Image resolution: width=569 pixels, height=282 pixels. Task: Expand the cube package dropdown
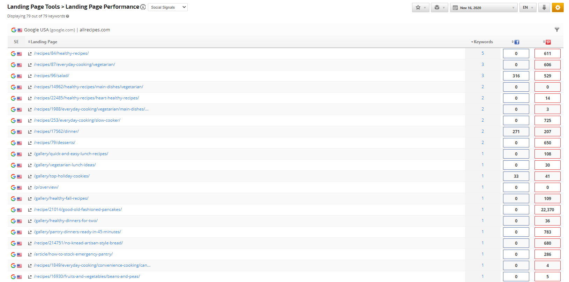tap(439, 7)
